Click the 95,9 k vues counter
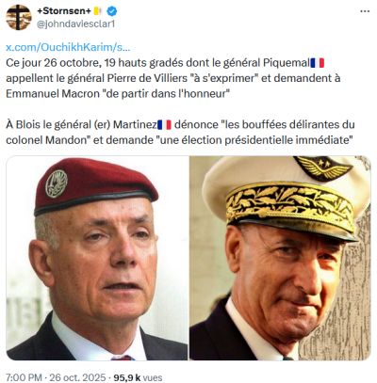377x383 pixels. tap(138, 377)
